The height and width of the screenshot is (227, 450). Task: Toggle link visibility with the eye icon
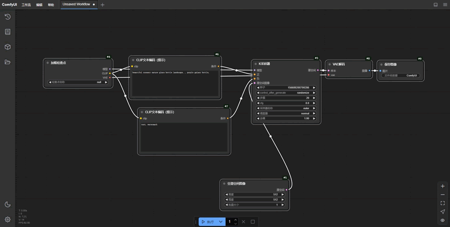coord(442,220)
